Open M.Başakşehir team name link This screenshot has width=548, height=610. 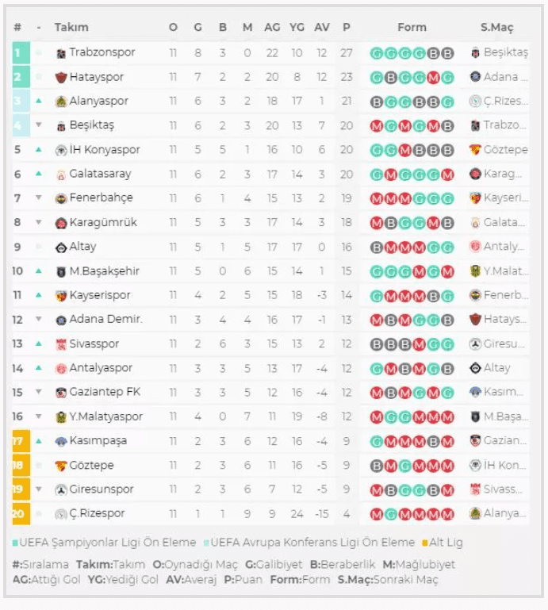[104, 271]
